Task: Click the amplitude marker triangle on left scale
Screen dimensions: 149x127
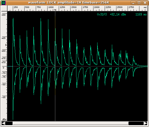Action: [x=6, y=45]
